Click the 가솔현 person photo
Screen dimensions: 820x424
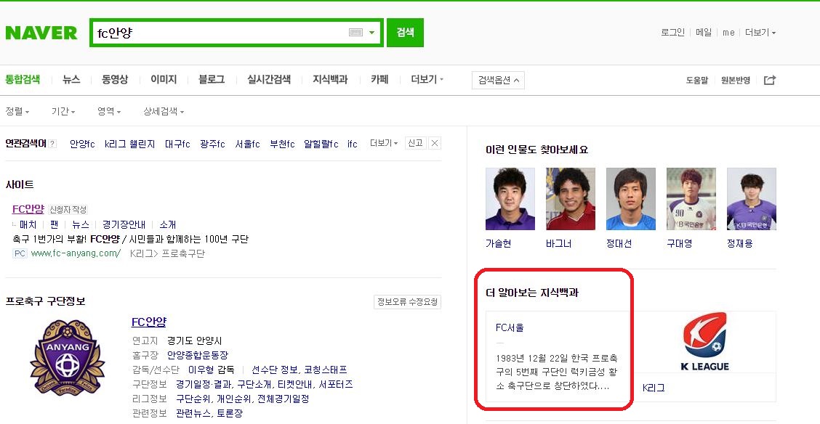click(x=510, y=199)
